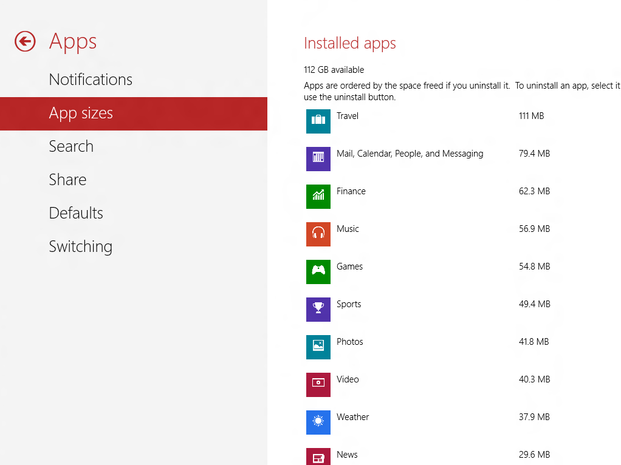The width and height of the screenshot is (621, 465).
Task: Click the Music headphones icon
Action: click(x=318, y=234)
